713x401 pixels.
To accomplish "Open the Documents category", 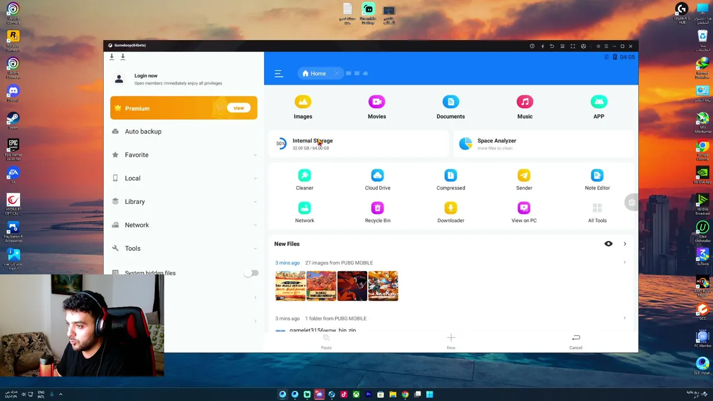I will (x=451, y=107).
